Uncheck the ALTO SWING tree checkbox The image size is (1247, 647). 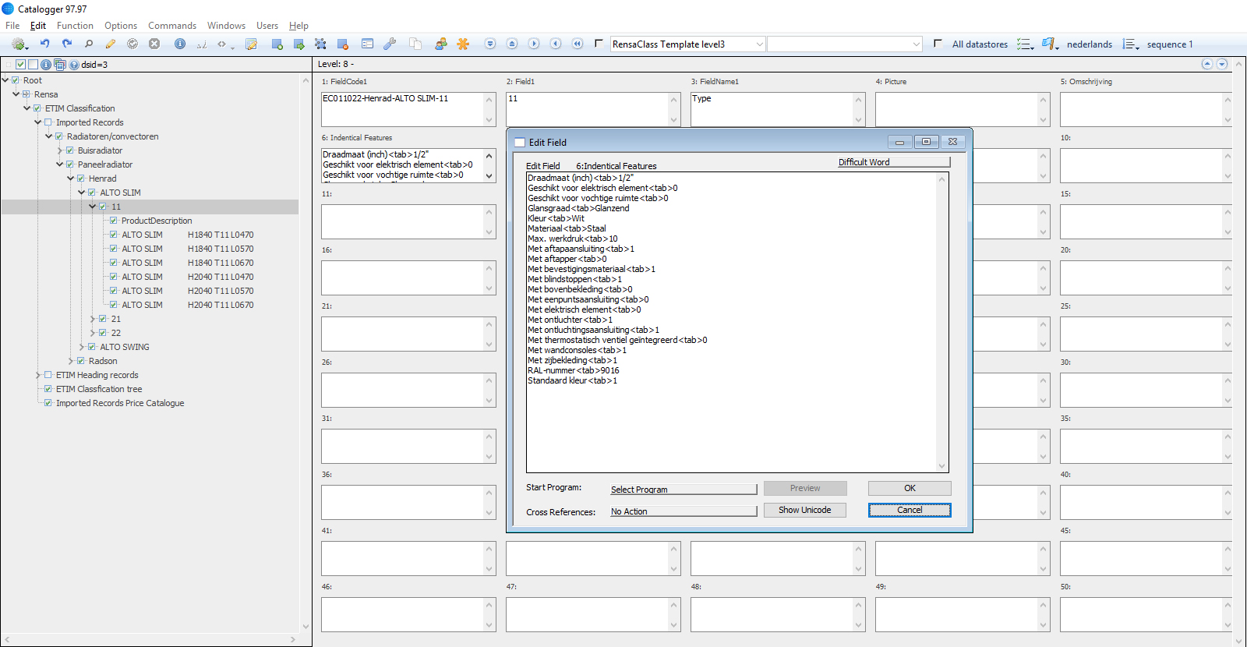92,347
